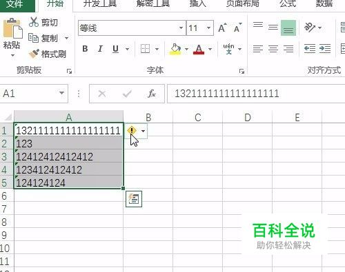Decrease indent
This screenshot has width=345, height=272.
point(310,49)
